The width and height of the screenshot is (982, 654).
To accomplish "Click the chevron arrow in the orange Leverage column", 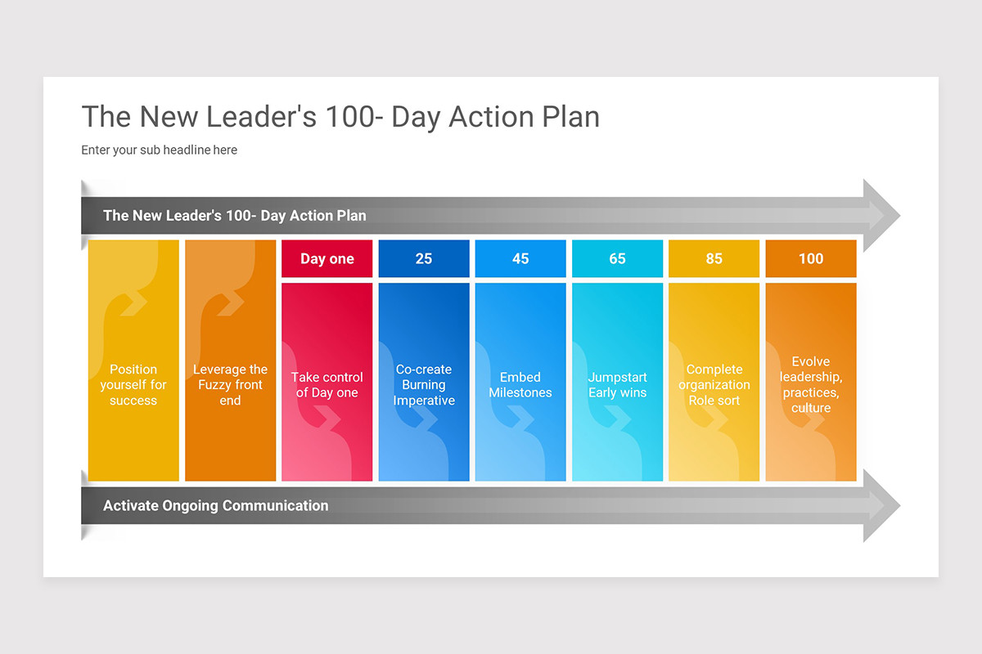I will click(230, 302).
